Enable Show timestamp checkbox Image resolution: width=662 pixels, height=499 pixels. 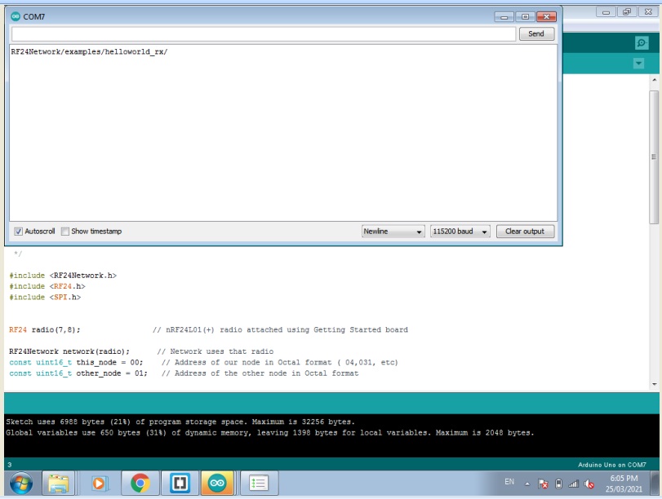click(x=65, y=231)
